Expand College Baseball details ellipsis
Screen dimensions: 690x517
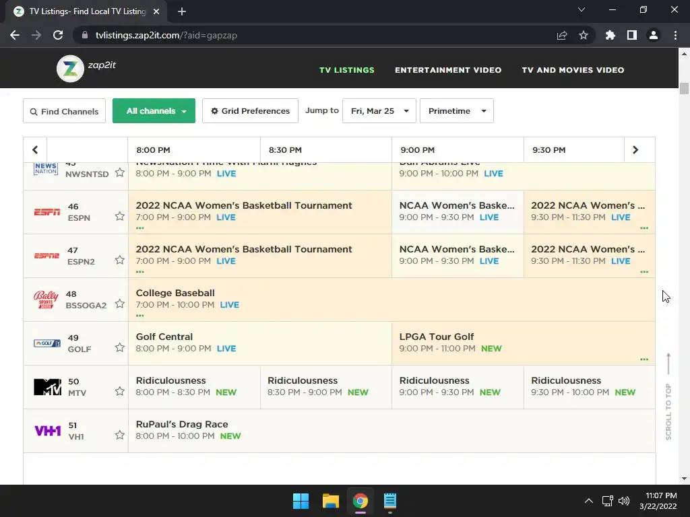(140, 316)
